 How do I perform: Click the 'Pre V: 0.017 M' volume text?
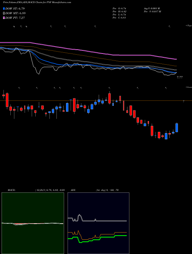coord(152,12)
